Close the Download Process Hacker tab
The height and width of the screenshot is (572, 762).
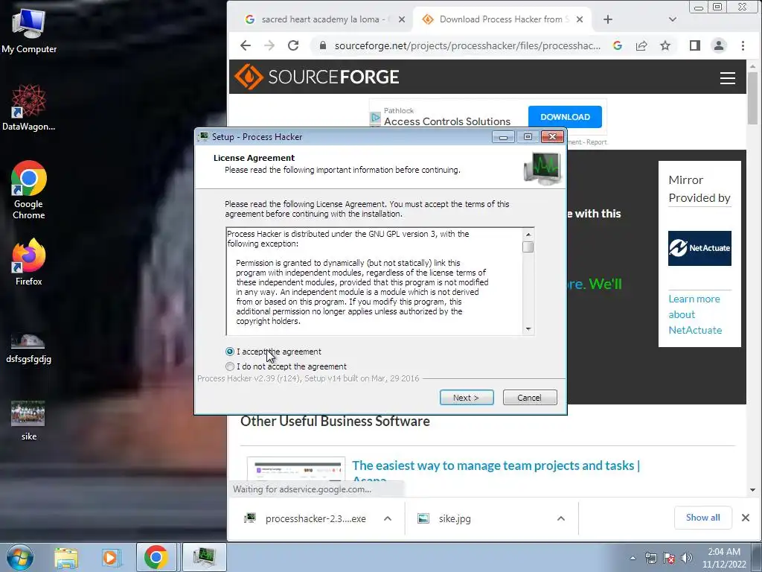pos(580,19)
